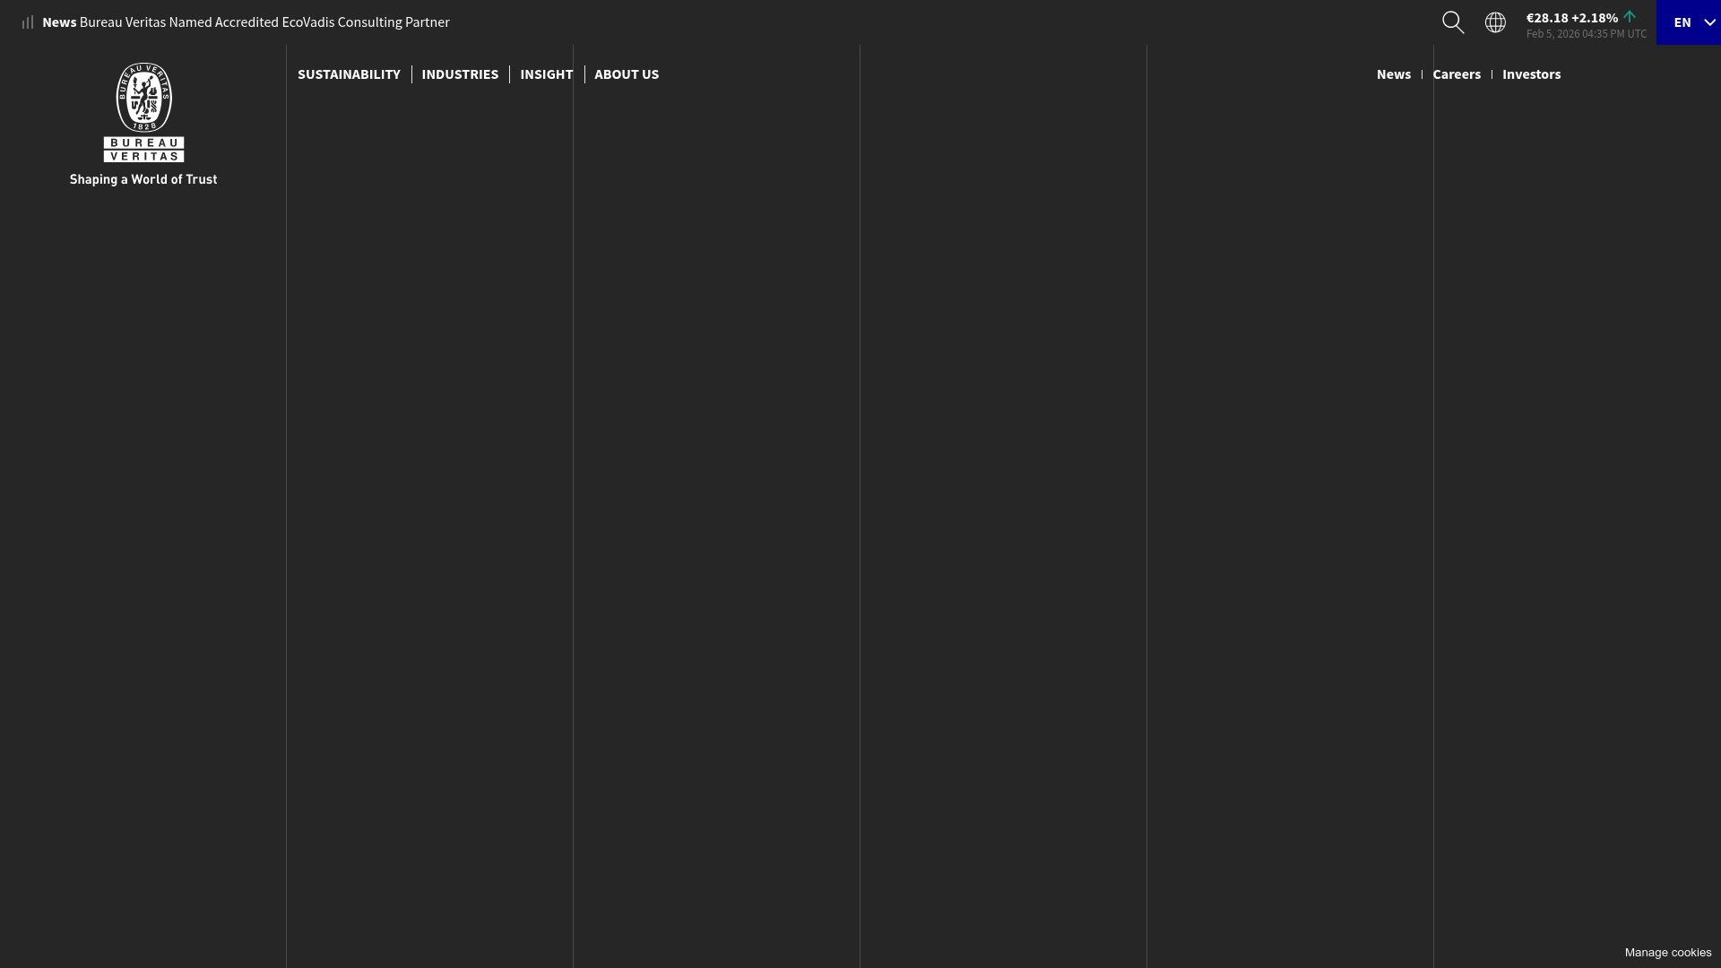Visit the Investors section
Viewport: 1721px width, 968px height.
tap(1532, 74)
